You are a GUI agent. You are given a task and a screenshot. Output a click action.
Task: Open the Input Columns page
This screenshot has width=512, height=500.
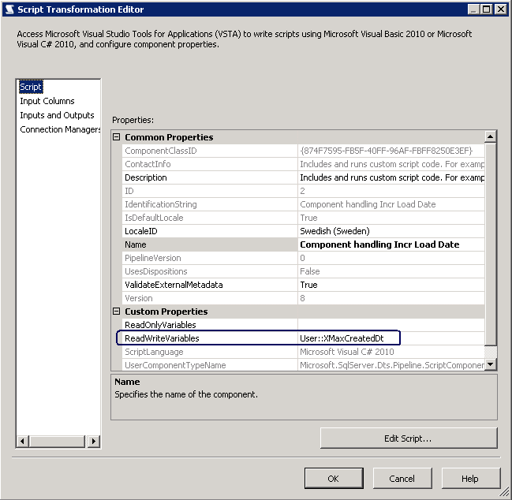tap(47, 101)
